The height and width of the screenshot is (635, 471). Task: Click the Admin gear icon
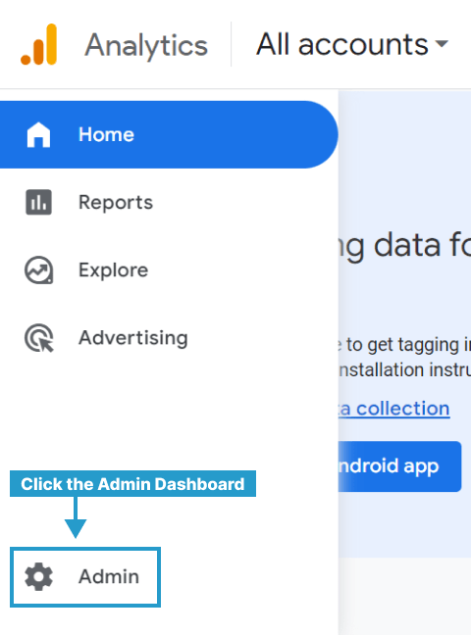point(38,576)
